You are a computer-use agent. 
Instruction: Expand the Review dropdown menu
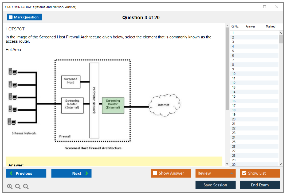coord(231,173)
